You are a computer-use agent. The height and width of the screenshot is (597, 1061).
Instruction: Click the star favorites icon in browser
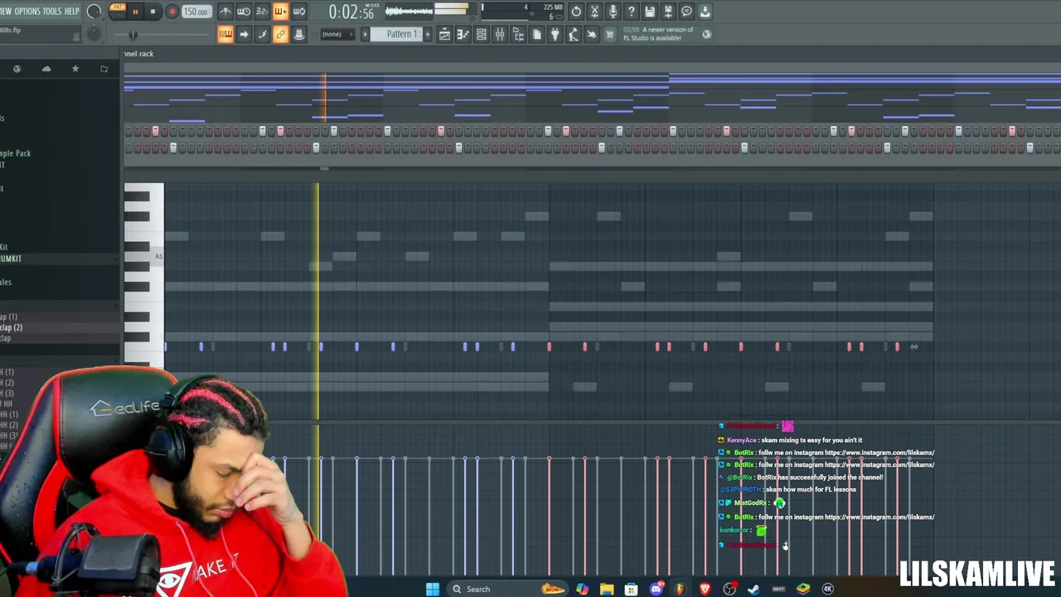point(75,69)
